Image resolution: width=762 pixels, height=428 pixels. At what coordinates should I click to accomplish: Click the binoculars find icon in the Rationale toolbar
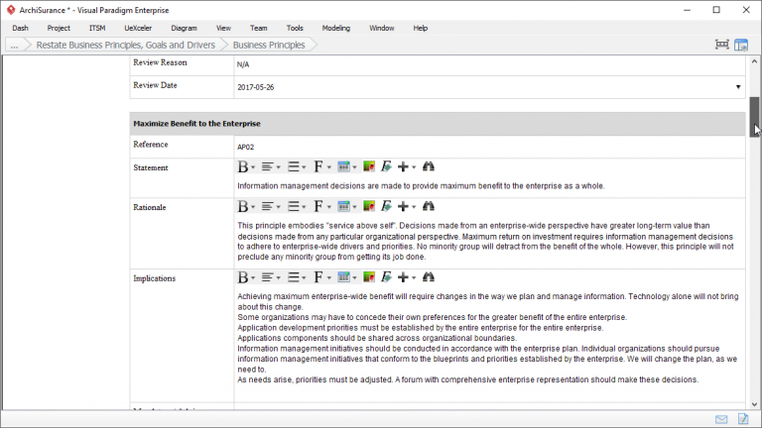click(x=429, y=207)
